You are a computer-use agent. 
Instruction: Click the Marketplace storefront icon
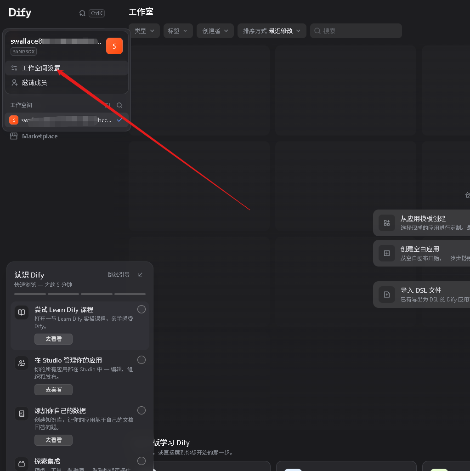point(14,136)
